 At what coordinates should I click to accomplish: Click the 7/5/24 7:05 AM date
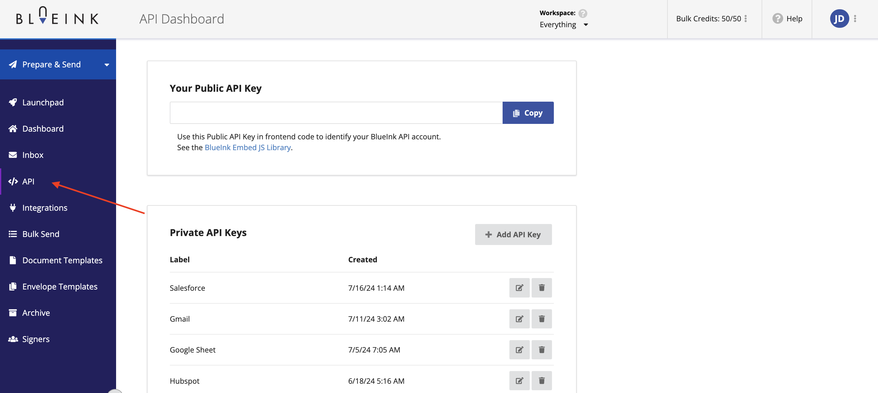(x=374, y=350)
